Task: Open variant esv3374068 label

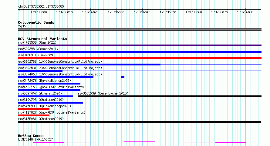Action: (x=60, y=74)
